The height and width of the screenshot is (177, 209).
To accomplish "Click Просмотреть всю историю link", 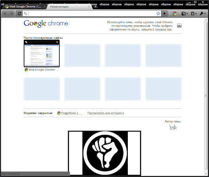I will pos(106,113).
